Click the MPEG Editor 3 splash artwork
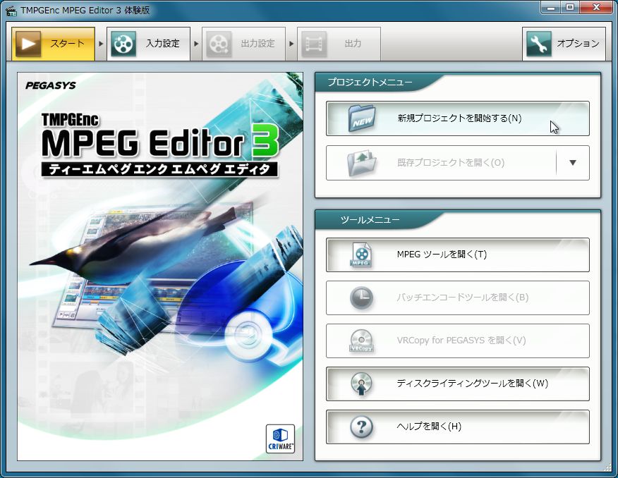 [x=160, y=266]
